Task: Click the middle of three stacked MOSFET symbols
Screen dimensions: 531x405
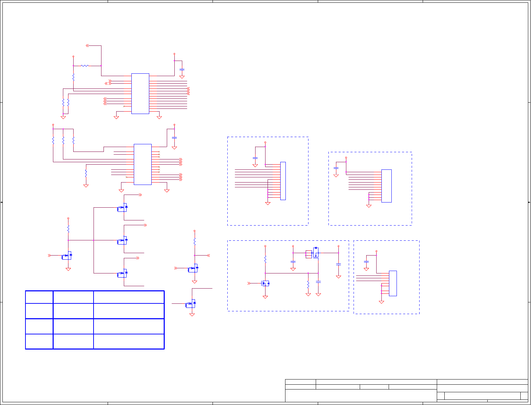Action: point(122,240)
